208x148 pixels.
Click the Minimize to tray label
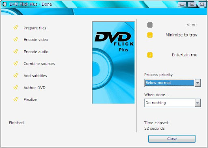(x=181, y=35)
